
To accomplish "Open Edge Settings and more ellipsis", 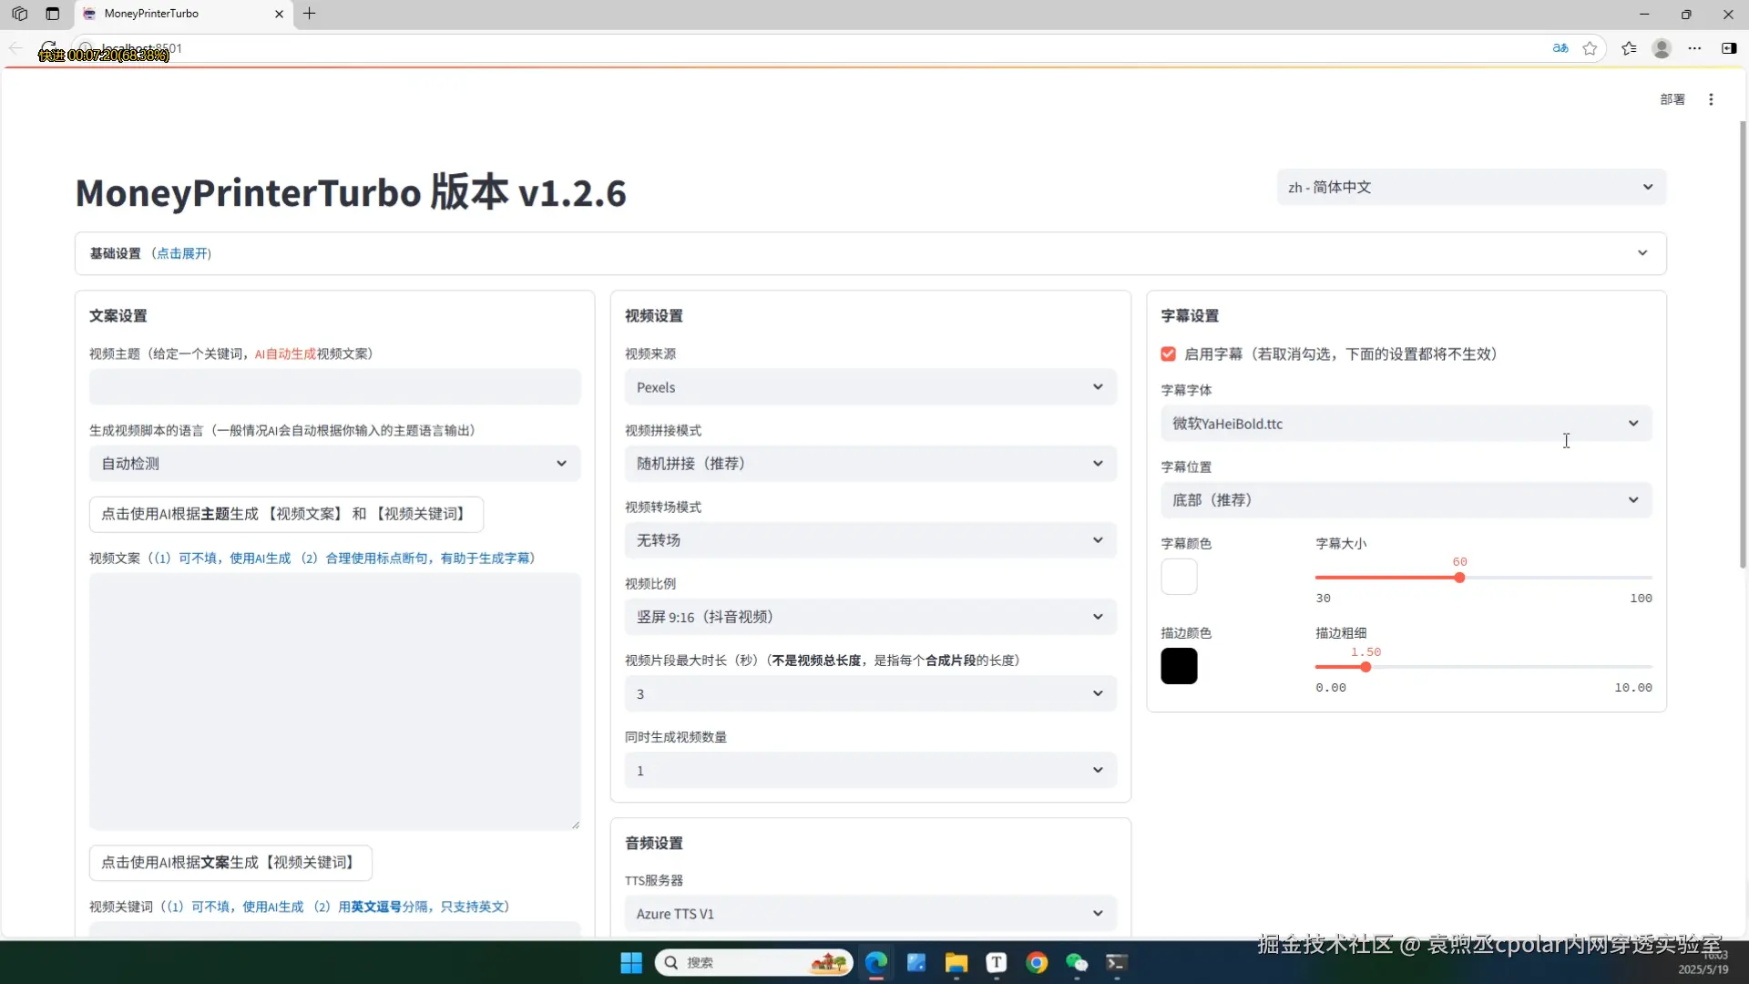I will 1694,48.
